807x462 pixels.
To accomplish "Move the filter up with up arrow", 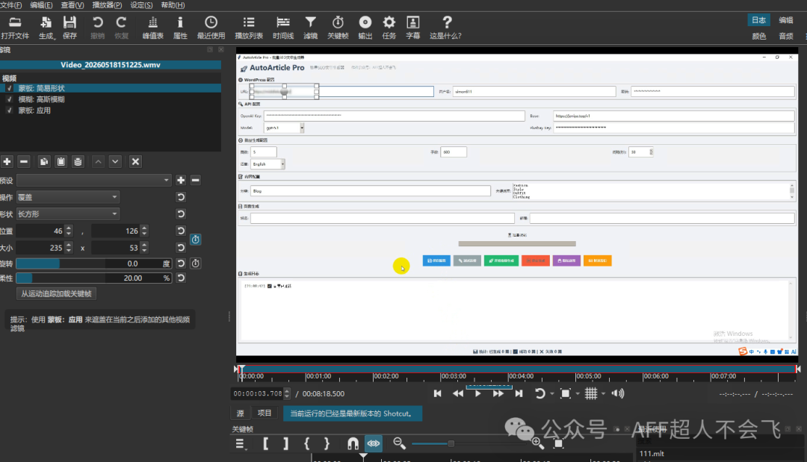I will (x=98, y=161).
